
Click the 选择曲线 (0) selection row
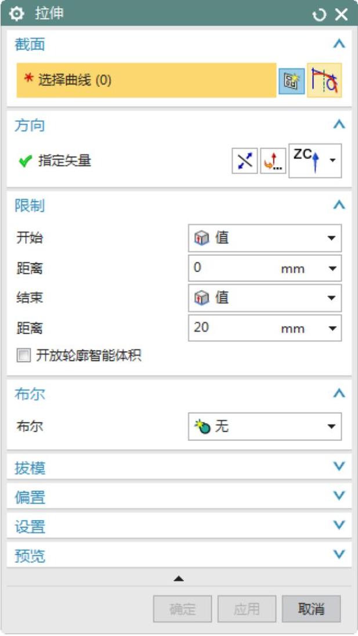pos(146,81)
